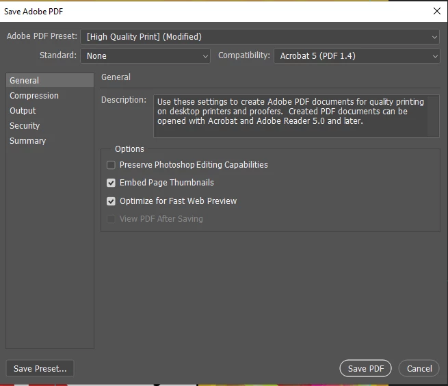Close the Save Adobe PDF window

(437, 11)
